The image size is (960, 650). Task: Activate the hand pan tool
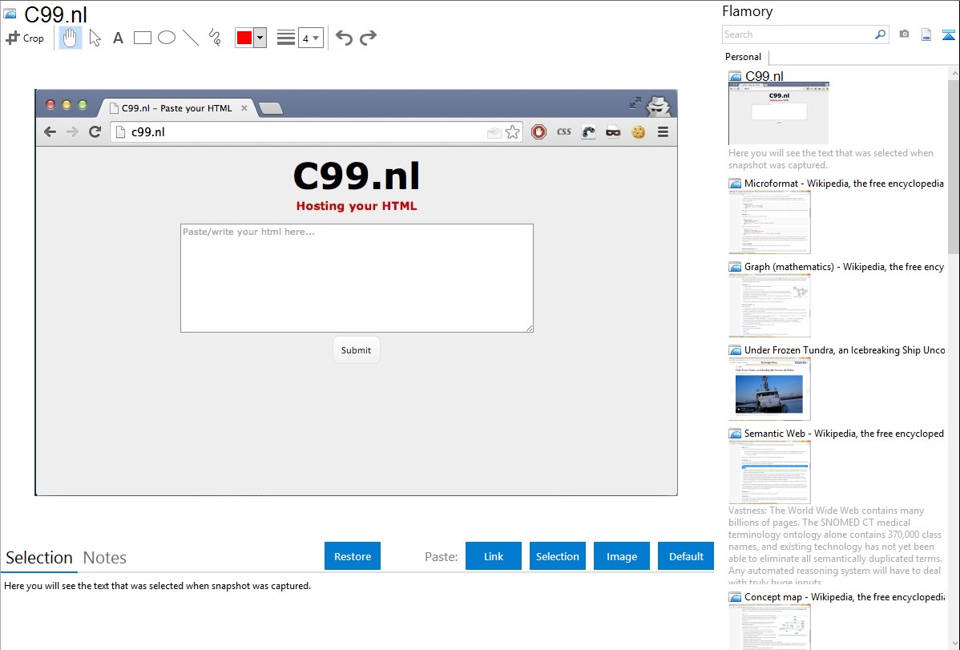[x=71, y=38]
